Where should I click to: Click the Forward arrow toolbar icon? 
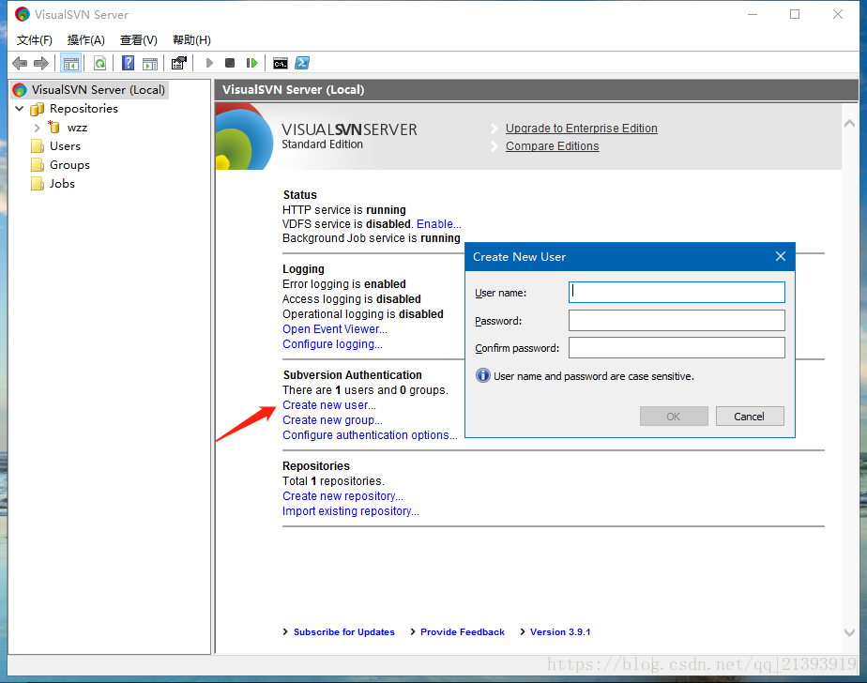click(x=41, y=64)
